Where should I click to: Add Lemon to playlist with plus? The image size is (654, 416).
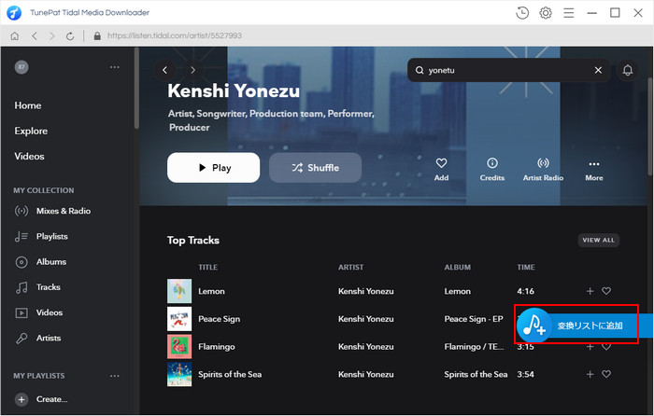590,291
